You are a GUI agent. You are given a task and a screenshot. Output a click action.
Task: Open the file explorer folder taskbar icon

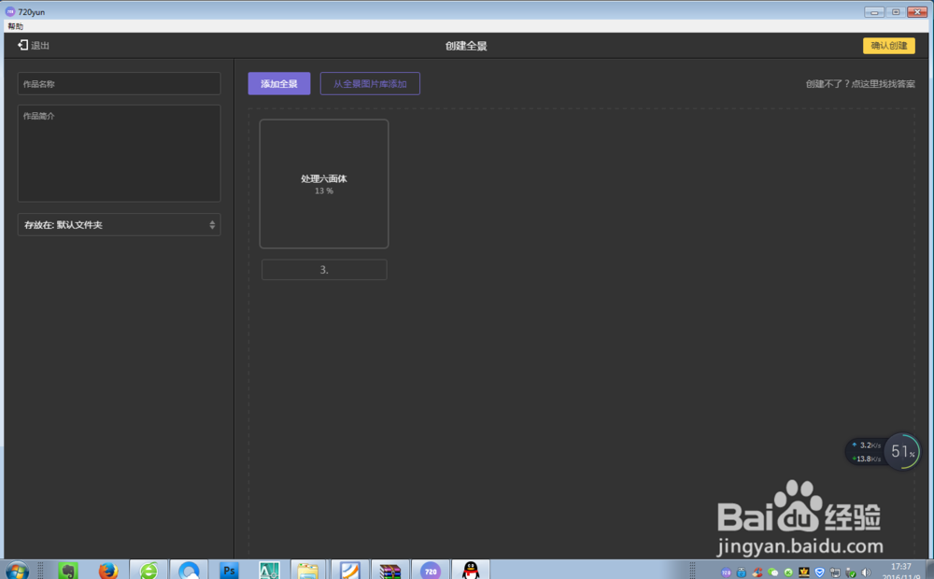coord(308,571)
